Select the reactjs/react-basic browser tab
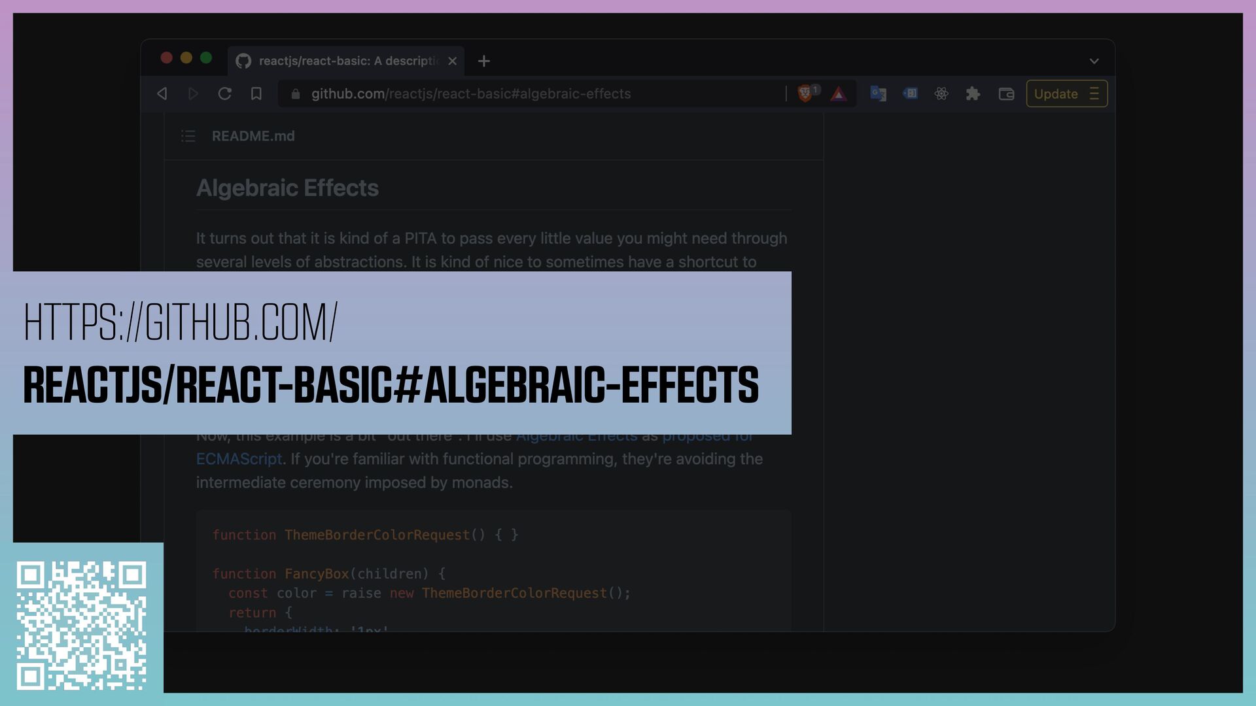Image resolution: width=1256 pixels, height=706 pixels. click(x=346, y=61)
